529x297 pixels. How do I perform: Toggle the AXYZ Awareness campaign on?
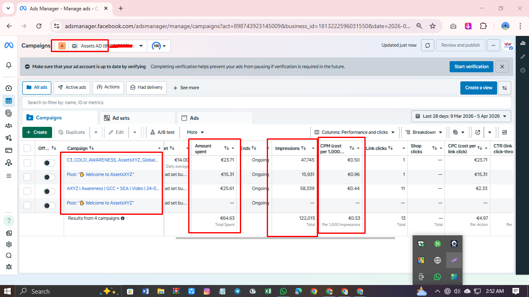click(x=49, y=191)
